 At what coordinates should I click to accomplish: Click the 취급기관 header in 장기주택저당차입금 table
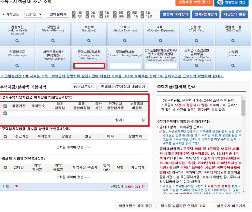(x=19, y=106)
